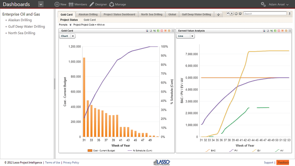
Task: Open the Terms of Use link
Action: coord(53,162)
